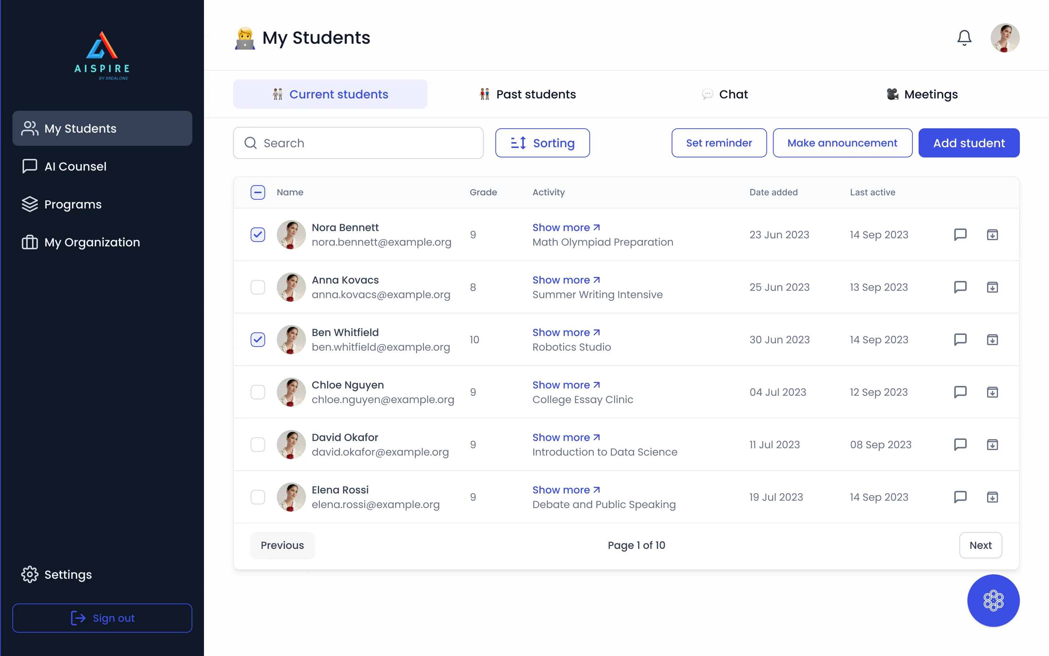Show more activity for David Okafor
This screenshot has width=1049, height=656.
coord(566,437)
